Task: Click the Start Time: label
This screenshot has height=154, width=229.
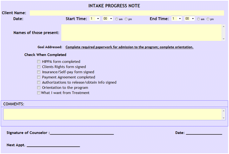Action: [76, 19]
